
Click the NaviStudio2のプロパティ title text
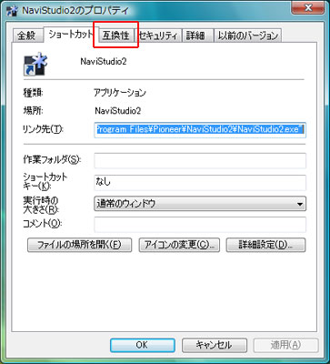75,11
